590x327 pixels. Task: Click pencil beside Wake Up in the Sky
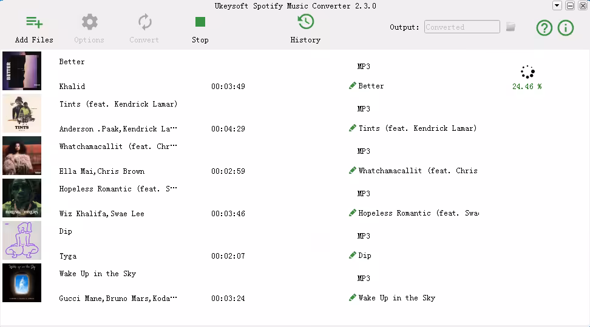[353, 298]
